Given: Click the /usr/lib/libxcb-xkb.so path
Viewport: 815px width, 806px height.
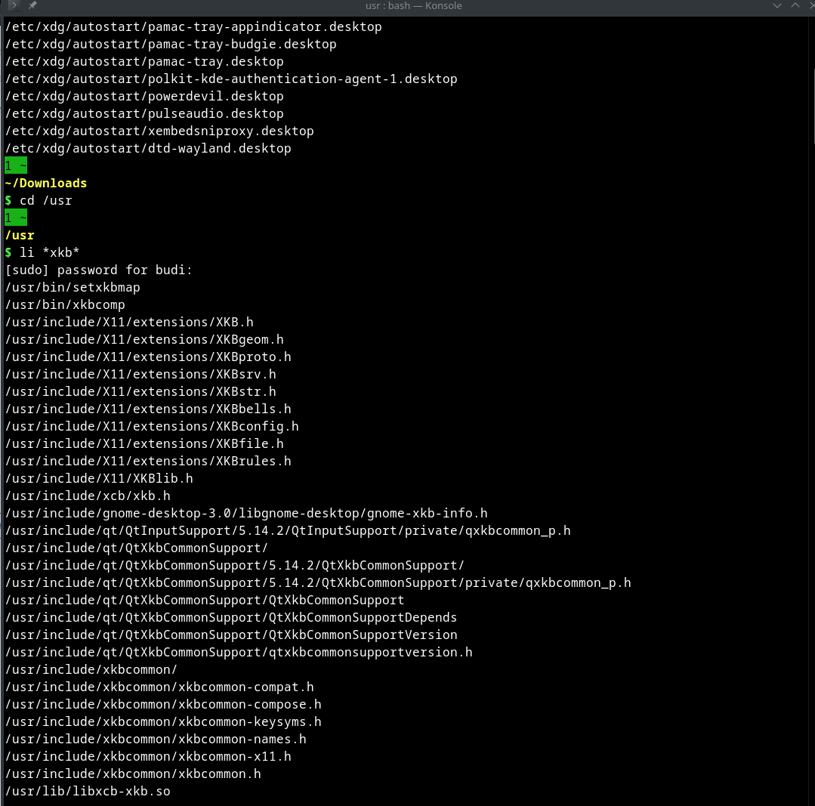Looking at the screenshot, I should [x=88, y=791].
